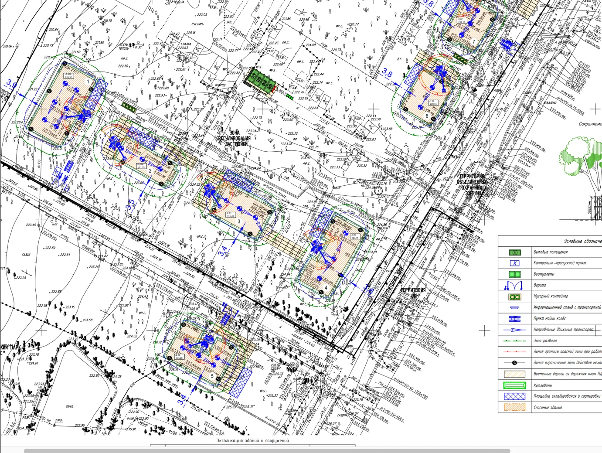
Task: Select the information stand legend symbol
Action: click(x=515, y=308)
